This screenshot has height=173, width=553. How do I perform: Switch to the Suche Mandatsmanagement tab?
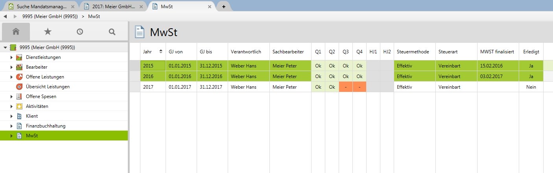39,6
